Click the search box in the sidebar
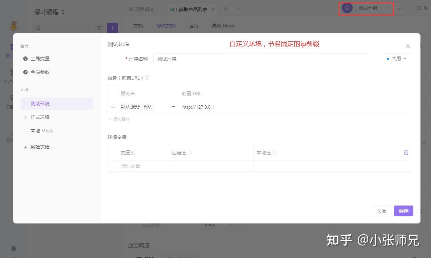431x258 pixels. [x=61, y=28]
